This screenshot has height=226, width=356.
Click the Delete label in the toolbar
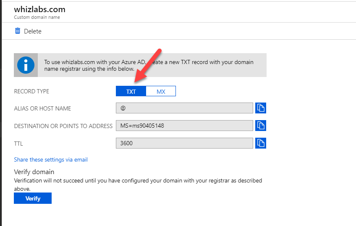click(33, 31)
